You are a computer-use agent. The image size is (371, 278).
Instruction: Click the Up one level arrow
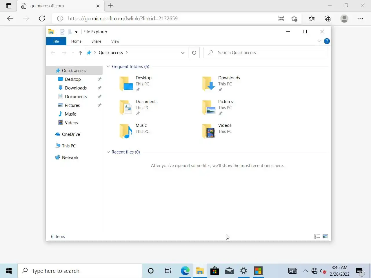tap(80, 53)
